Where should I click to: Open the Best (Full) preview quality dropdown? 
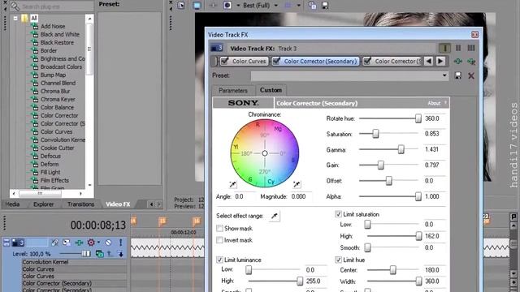[275, 6]
